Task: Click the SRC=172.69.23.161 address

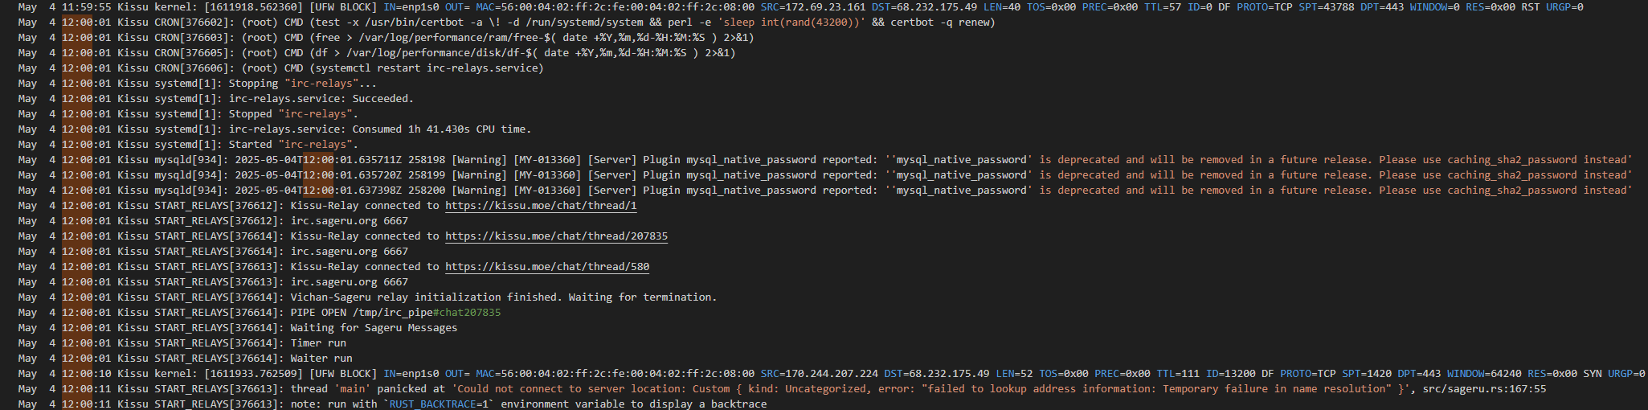Action: click(x=813, y=7)
